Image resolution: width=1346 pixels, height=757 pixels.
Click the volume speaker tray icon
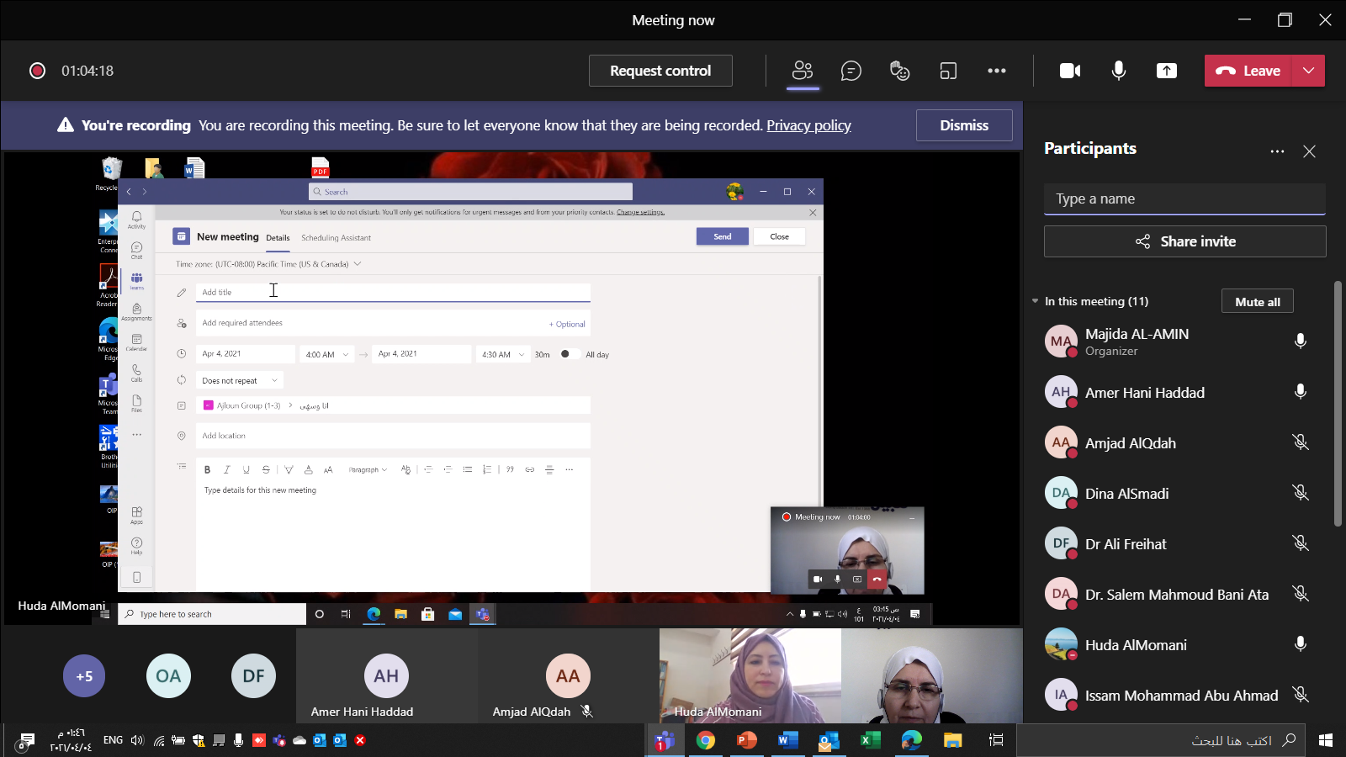[x=137, y=740]
